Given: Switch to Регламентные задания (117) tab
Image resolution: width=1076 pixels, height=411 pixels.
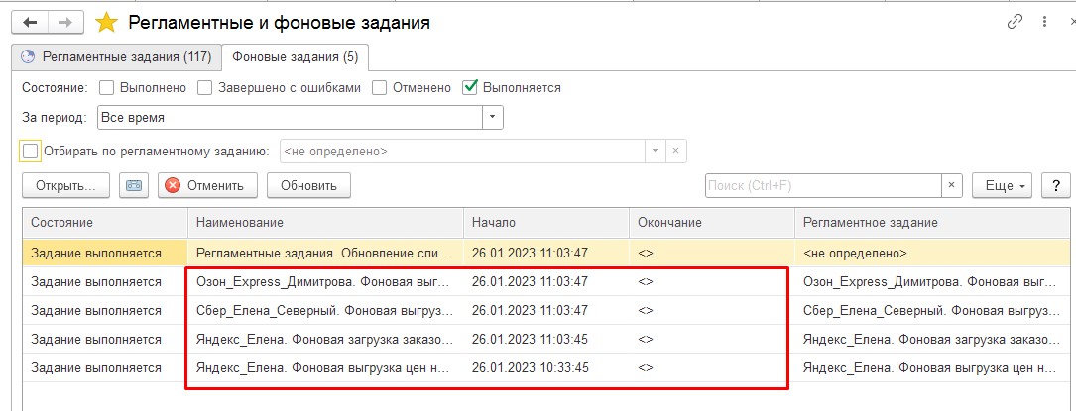Looking at the screenshot, I should pyautogui.click(x=117, y=56).
